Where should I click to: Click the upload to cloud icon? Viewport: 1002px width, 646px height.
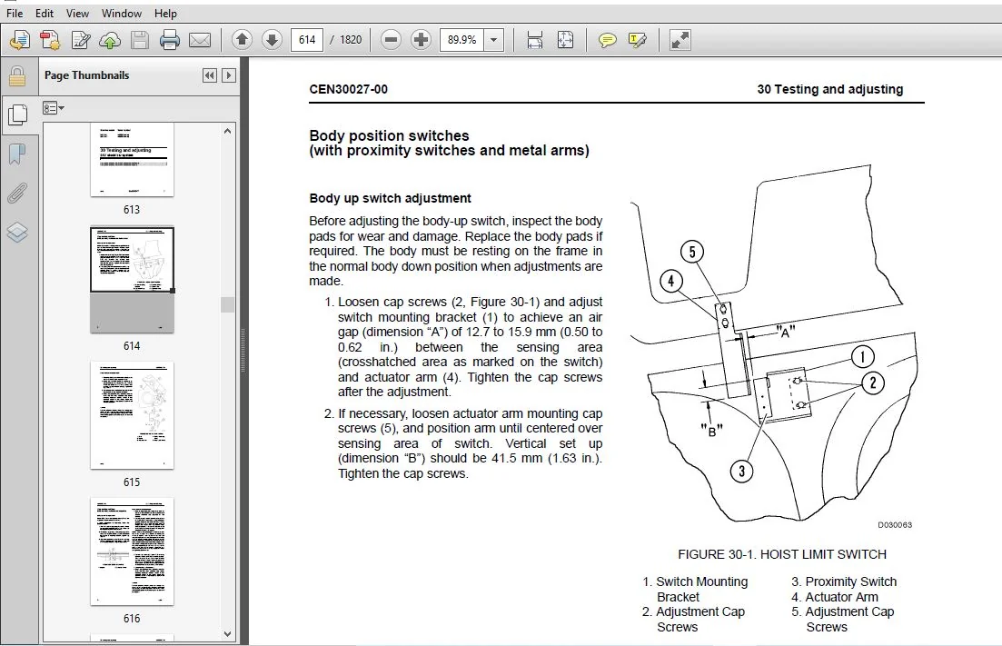(110, 40)
